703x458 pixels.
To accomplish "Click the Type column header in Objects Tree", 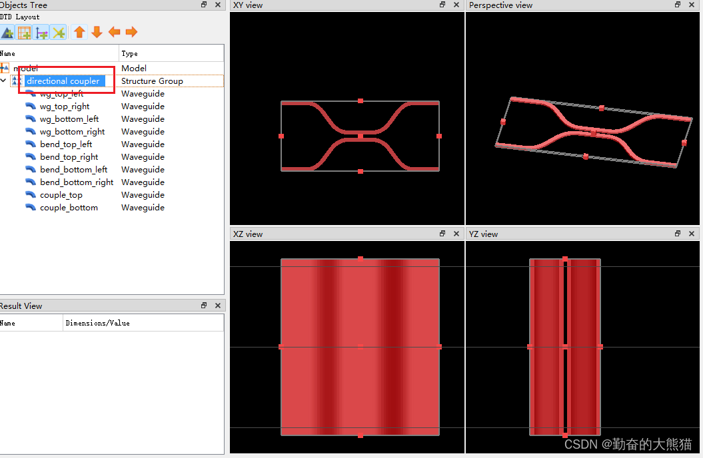I will pos(171,53).
